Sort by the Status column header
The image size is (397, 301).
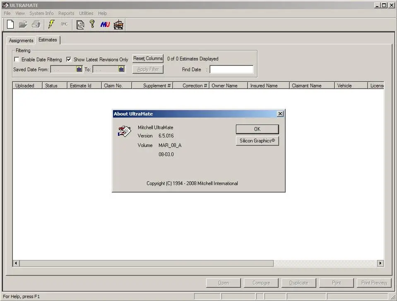pos(55,86)
